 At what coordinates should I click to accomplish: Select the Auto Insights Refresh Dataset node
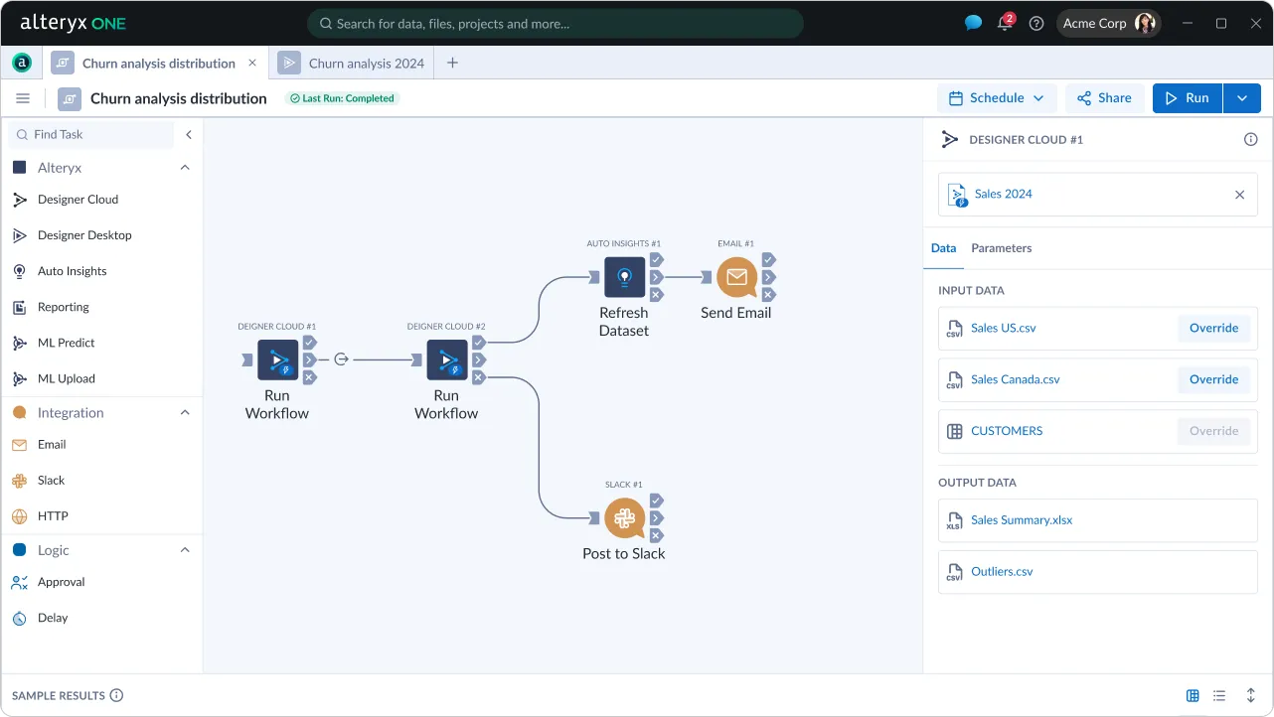[x=625, y=277]
